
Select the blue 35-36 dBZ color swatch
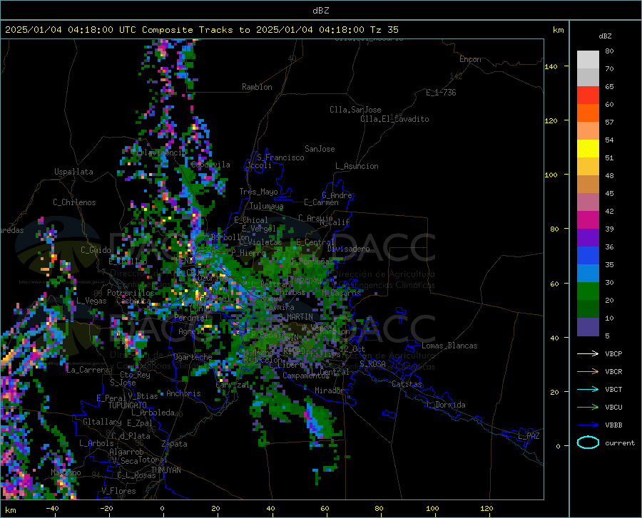point(588,256)
